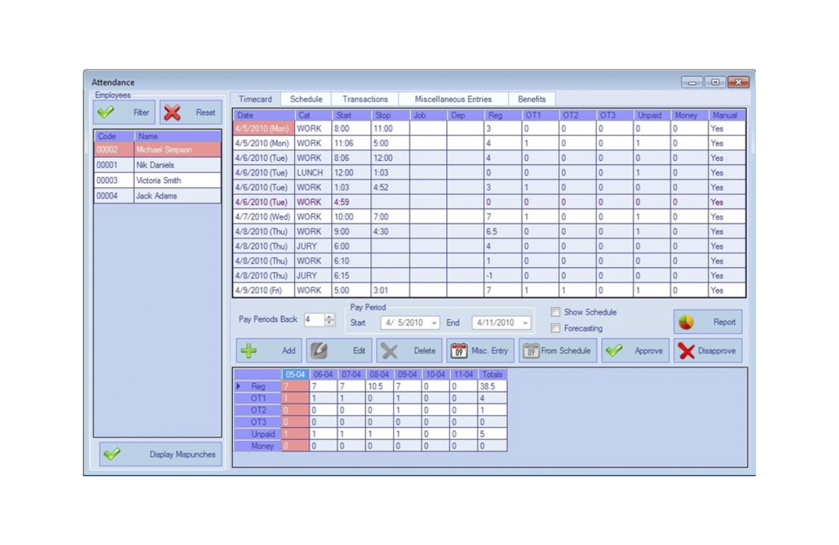Select the LUNCH entry row cell
This screenshot has height=545, width=839.
click(x=313, y=172)
